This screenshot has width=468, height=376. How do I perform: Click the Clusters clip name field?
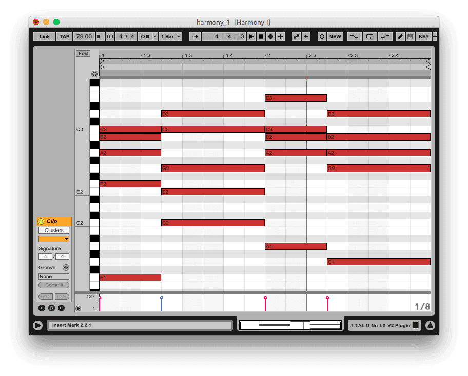(x=54, y=230)
